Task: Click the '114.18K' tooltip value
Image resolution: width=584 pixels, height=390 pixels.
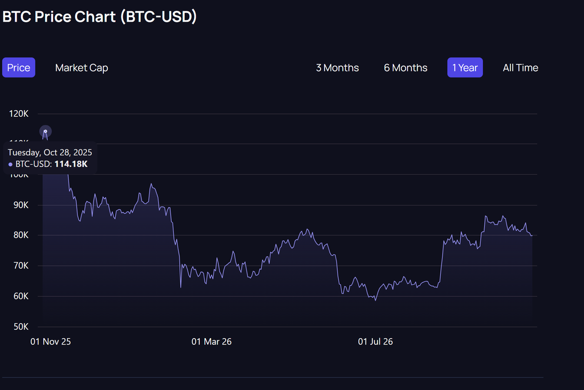Action: 71,164
